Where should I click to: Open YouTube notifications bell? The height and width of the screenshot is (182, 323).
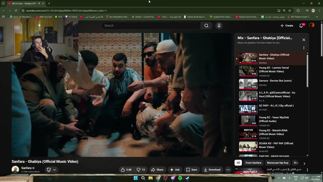(x=301, y=26)
